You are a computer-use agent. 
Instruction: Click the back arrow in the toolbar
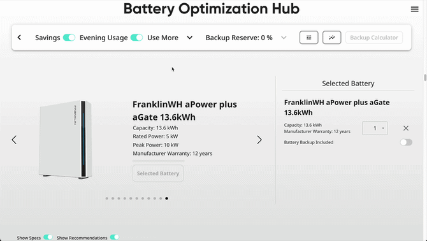19,38
